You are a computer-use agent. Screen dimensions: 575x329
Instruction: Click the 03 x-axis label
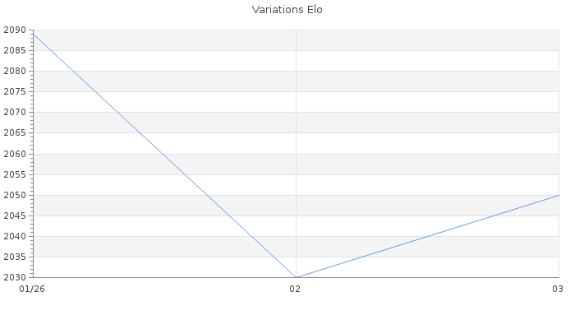point(557,289)
